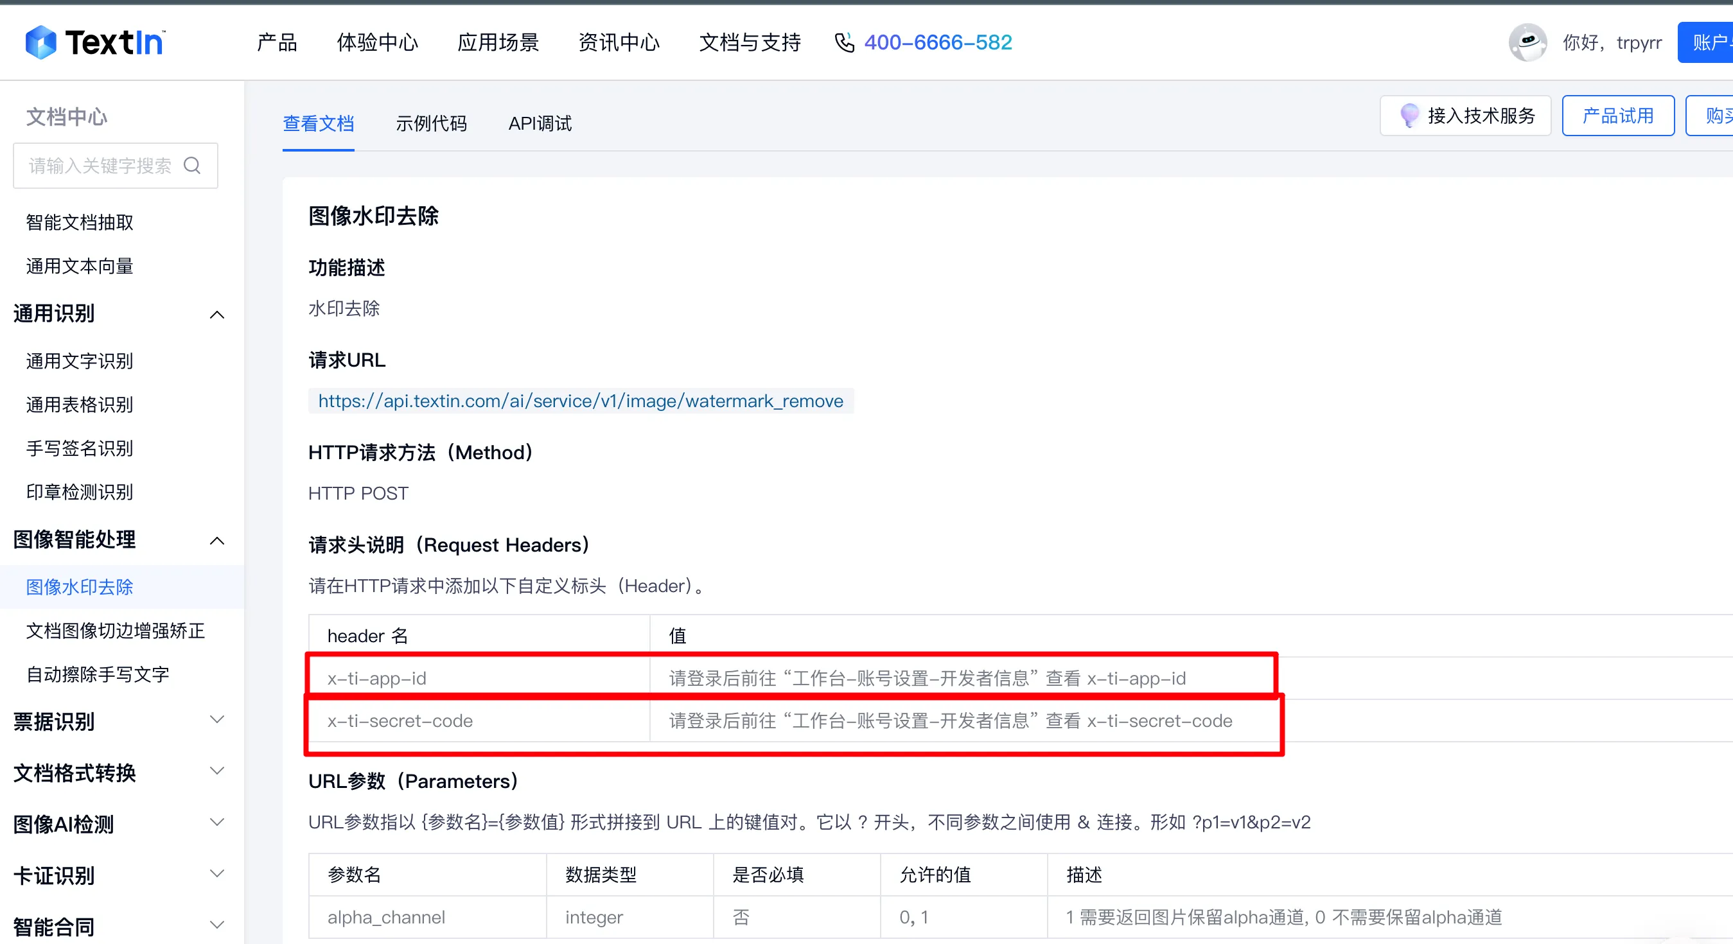The image size is (1733, 944).
Task: Click the username trpyrr greeting
Action: [x=1612, y=42]
